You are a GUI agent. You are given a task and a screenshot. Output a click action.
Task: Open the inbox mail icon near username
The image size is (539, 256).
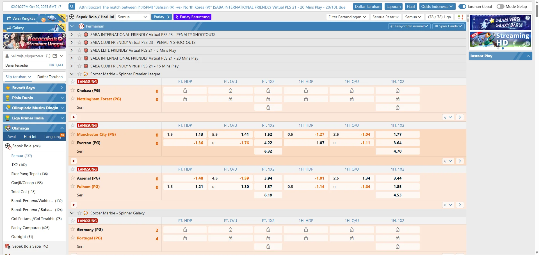click(x=55, y=56)
